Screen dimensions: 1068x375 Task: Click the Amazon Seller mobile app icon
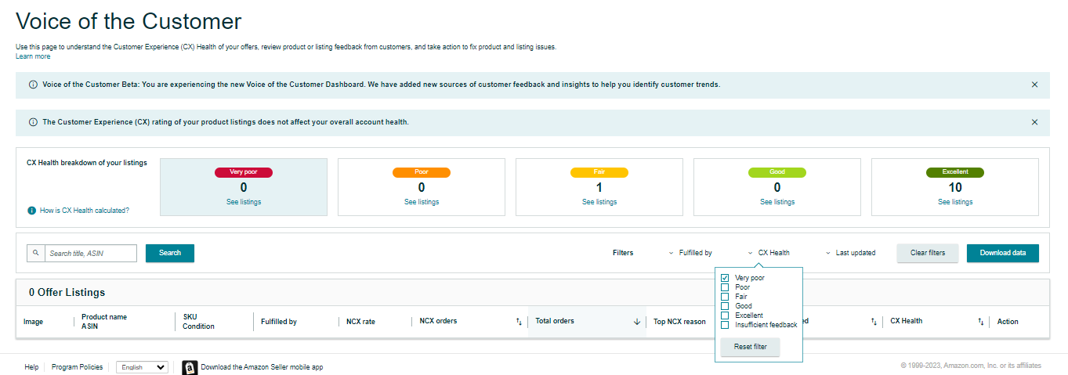click(x=189, y=367)
